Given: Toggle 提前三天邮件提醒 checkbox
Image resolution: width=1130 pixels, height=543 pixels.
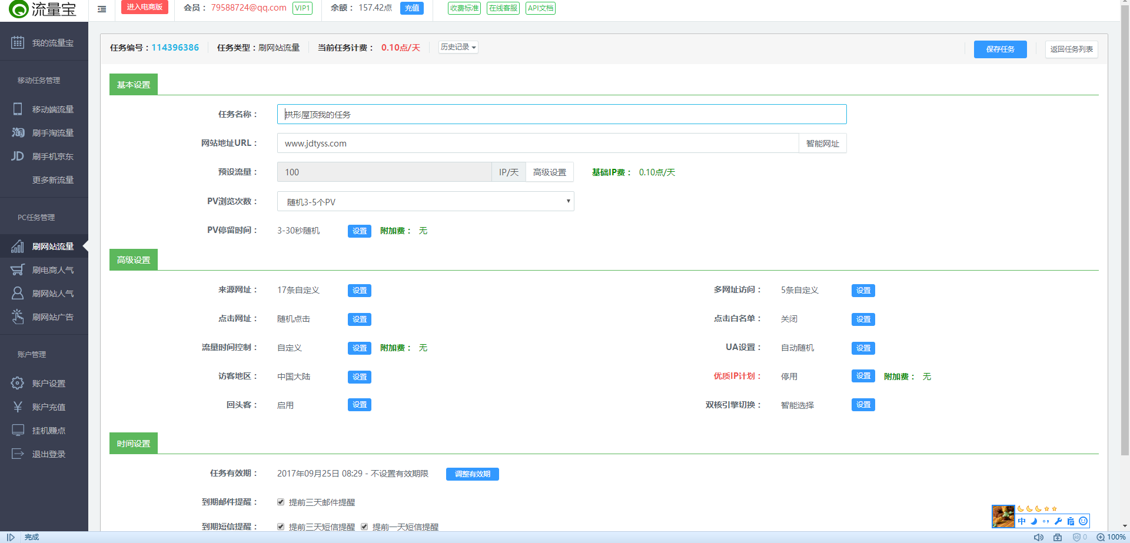Looking at the screenshot, I should pyautogui.click(x=281, y=502).
